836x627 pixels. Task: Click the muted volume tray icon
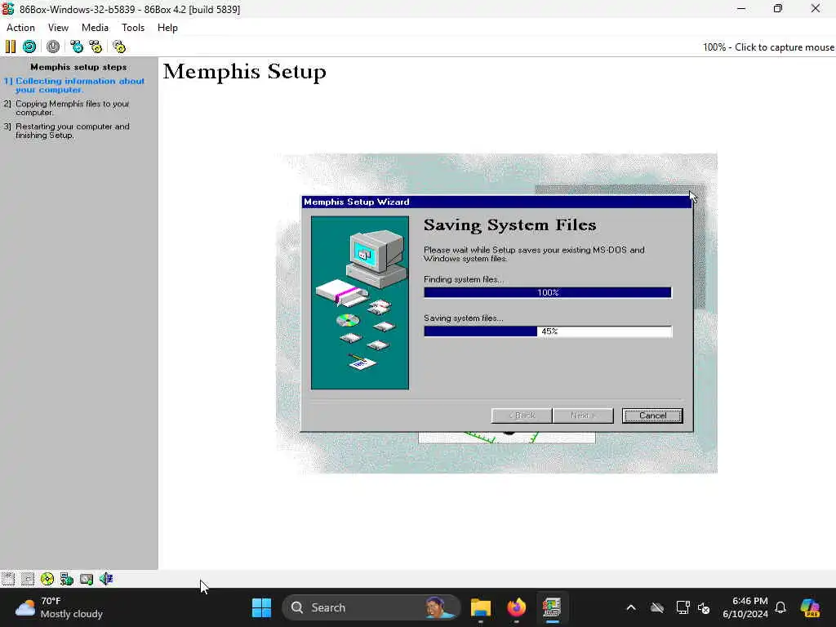click(704, 607)
